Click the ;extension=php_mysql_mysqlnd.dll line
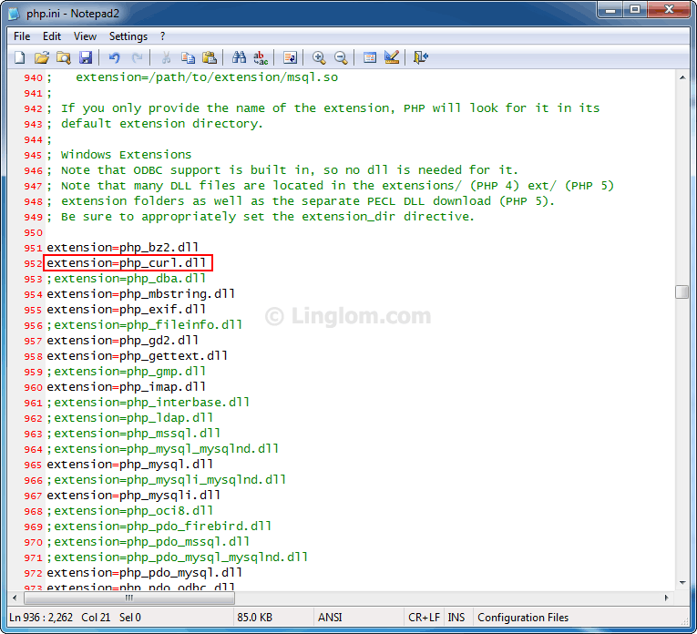This screenshot has width=697, height=634. pyautogui.click(x=163, y=449)
